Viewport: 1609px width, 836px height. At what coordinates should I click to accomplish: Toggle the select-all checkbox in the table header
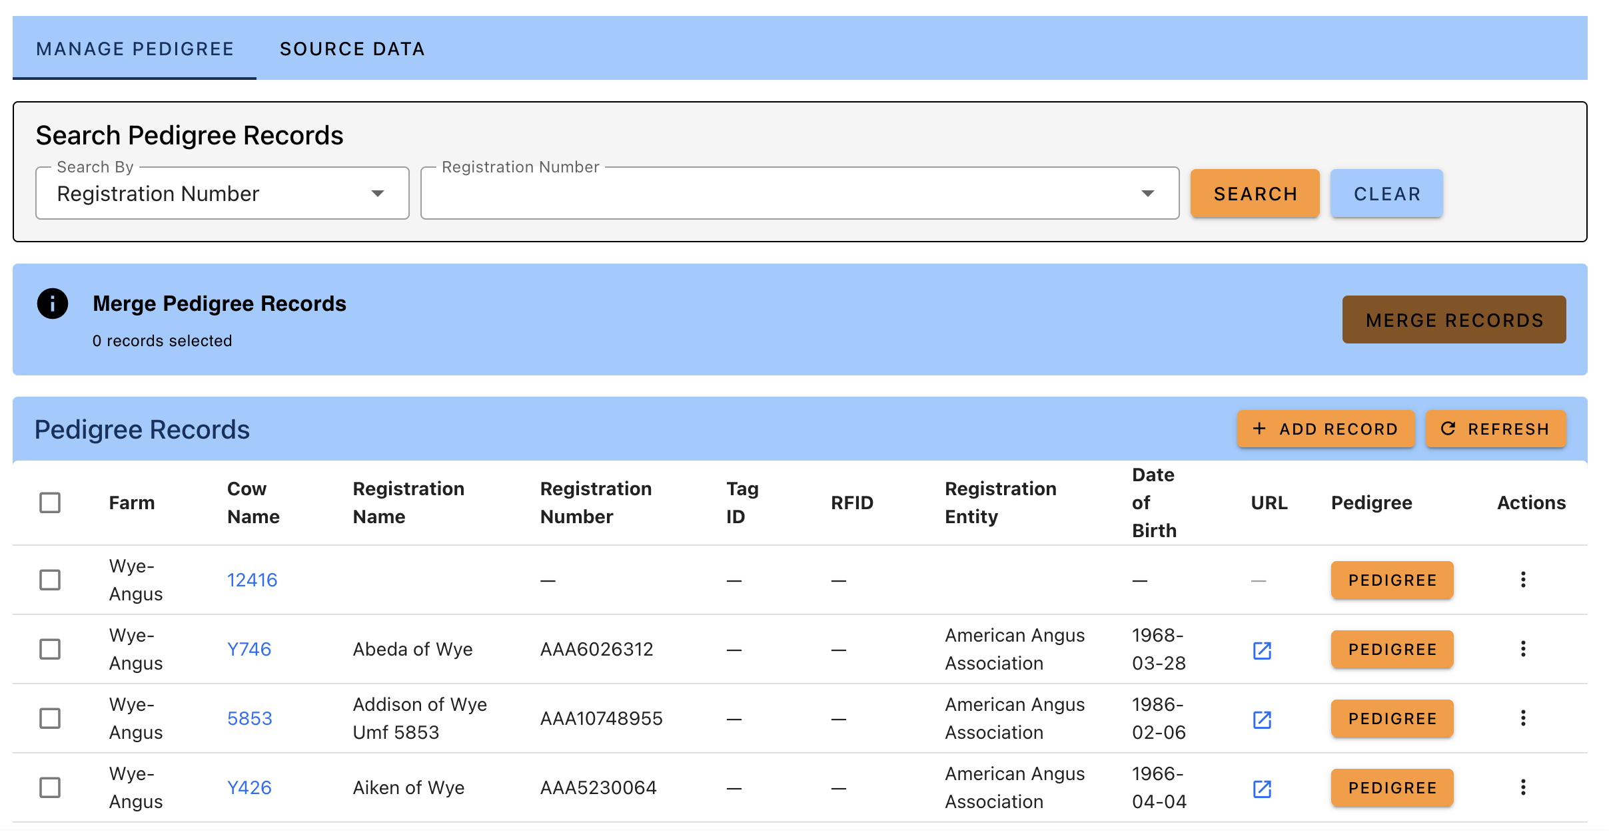pos(50,503)
